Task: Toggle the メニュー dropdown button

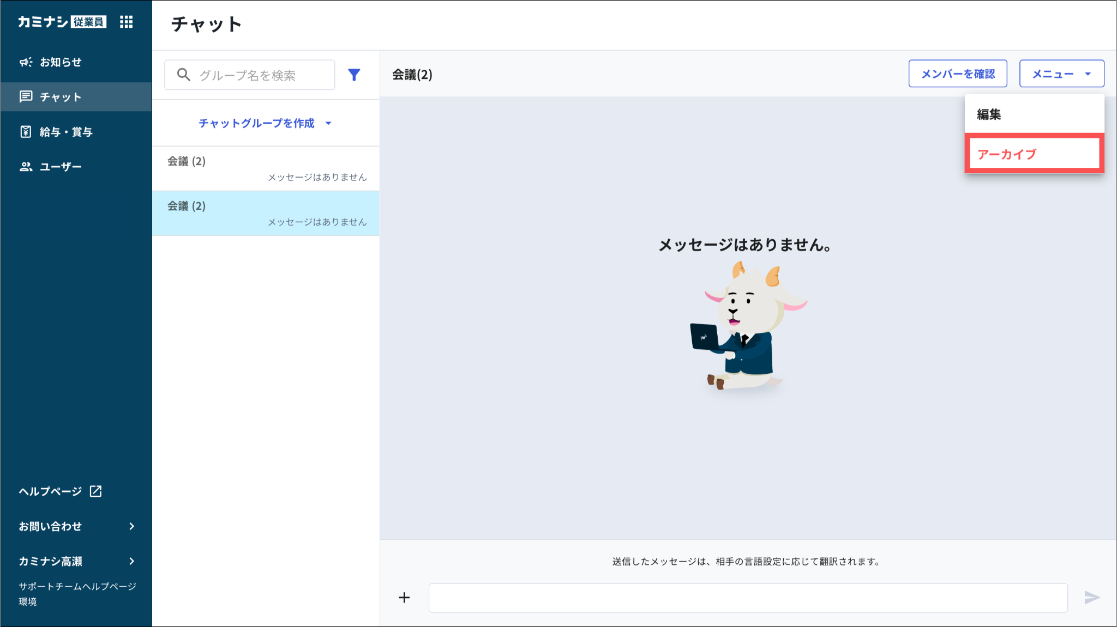Action: point(1061,74)
